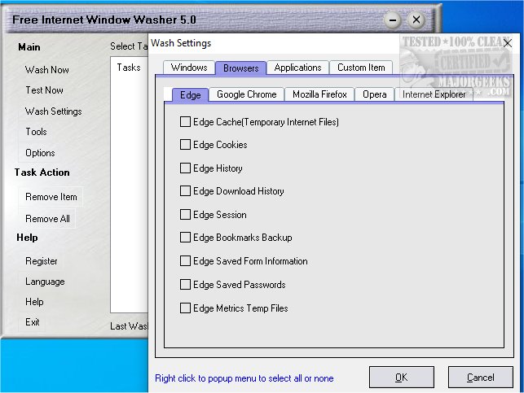Screen dimensions: 524x393
Task: Open Wash Settings in the sidebar
Action: pyautogui.click(x=54, y=111)
